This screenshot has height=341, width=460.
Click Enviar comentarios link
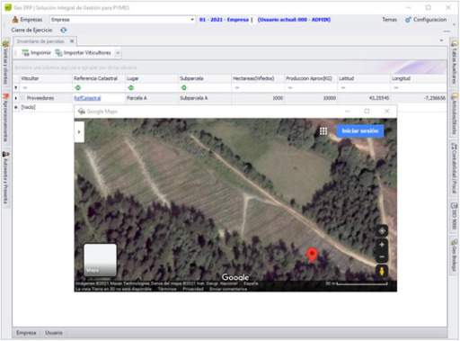coord(228,289)
